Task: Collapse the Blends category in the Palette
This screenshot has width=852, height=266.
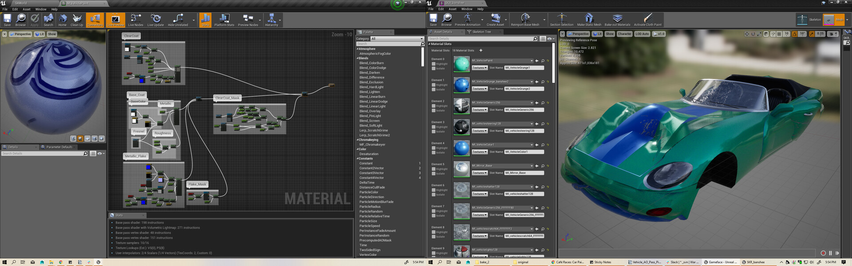Action: tap(358, 58)
